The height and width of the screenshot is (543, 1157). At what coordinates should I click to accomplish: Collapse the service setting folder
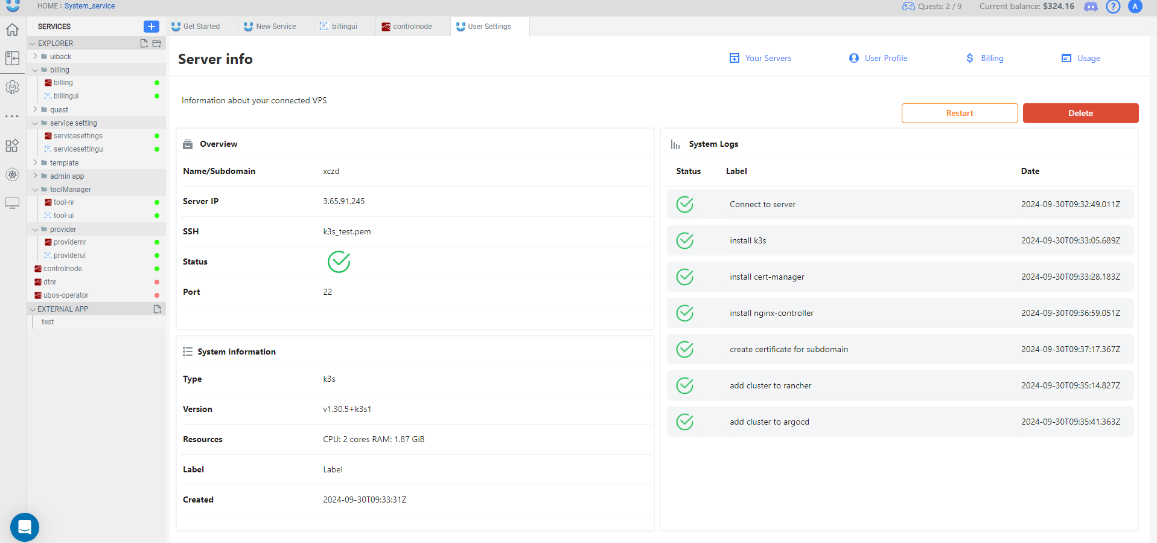[x=35, y=123]
